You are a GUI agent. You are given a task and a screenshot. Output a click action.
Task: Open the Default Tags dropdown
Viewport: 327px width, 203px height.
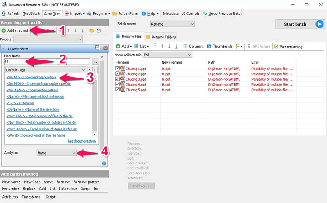pos(45,70)
